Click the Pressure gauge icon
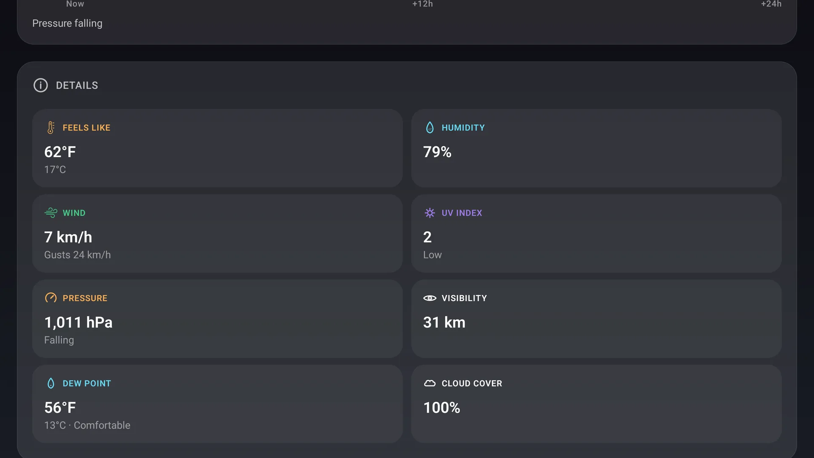 pos(51,298)
